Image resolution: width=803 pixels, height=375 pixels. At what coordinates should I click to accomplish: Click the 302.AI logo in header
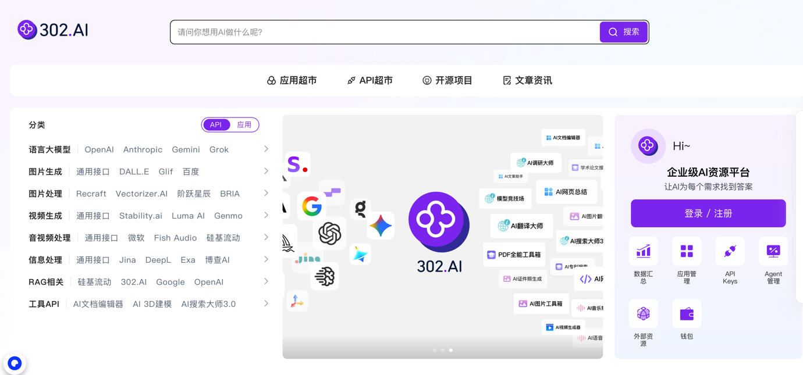point(53,30)
